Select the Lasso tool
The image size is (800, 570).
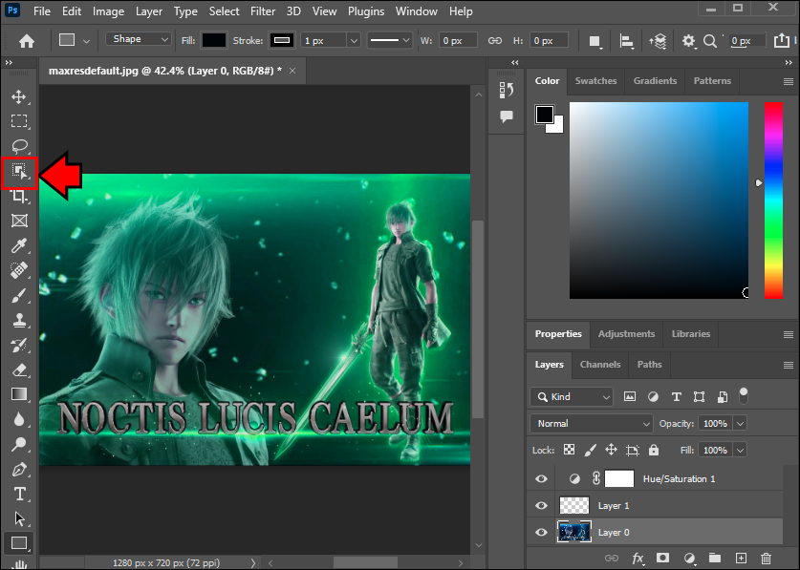(x=18, y=146)
